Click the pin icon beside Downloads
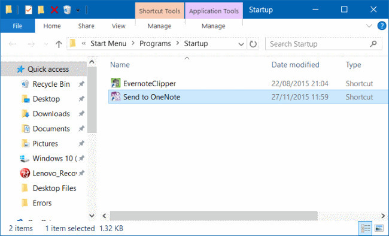The height and width of the screenshot is (236, 389). [81, 114]
